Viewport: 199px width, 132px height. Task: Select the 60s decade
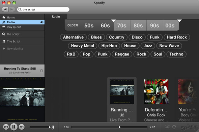(105, 26)
